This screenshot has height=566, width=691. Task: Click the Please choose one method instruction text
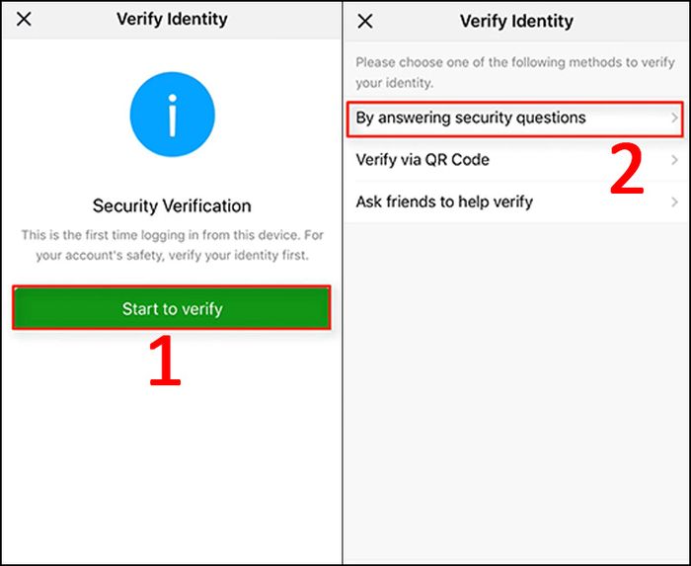(514, 72)
